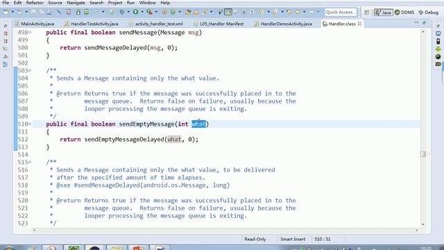This screenshot has height=250, width=444.
Task: Switch to HandlerTestActivity.java tab
Action: [x=92, y=24]
